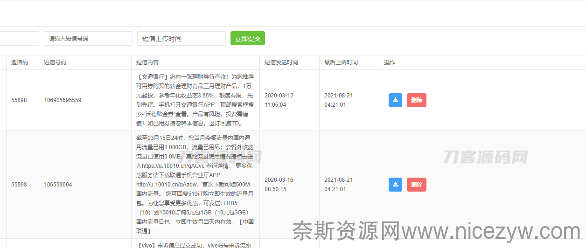586x248 pixels.
Task: Open the 短信上传时间 date field
Action: [181, 38]
